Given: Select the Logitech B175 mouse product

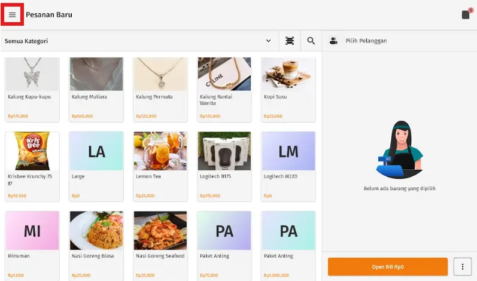Looking at the screenshot, I should pyautogui.click(x=224, y=166).
